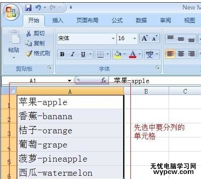This screenshot has width=201, height=179.
Task: Open the Name Box dropdown arrow
Action: click(69, 81)
